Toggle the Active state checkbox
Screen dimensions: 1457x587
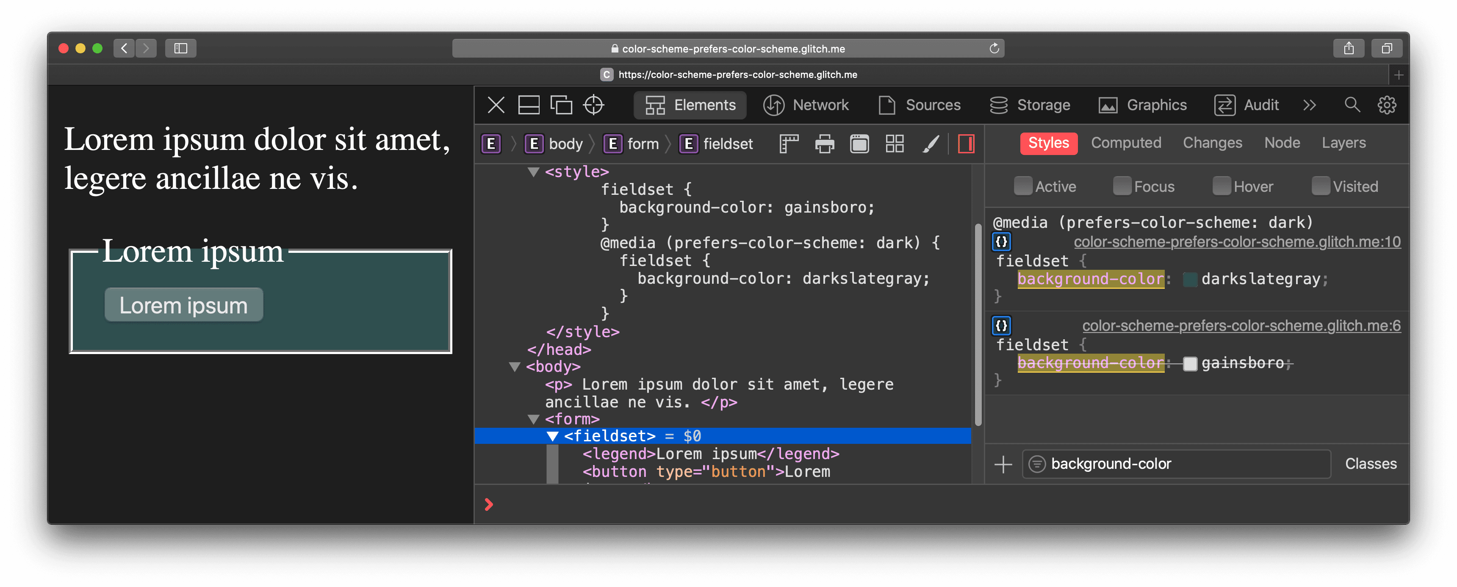1020,187
